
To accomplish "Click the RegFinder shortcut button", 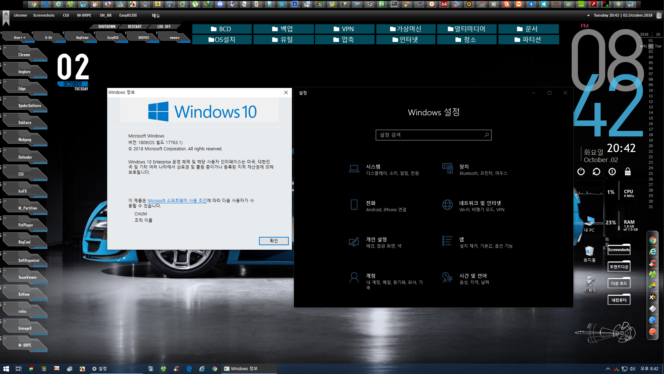I will pyautogui.click(x=82, y=37).
